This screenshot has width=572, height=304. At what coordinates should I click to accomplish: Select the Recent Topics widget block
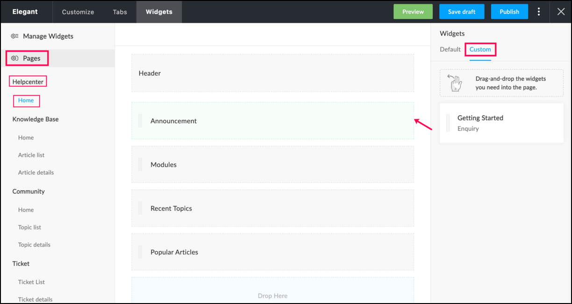[x=272, y=208]
